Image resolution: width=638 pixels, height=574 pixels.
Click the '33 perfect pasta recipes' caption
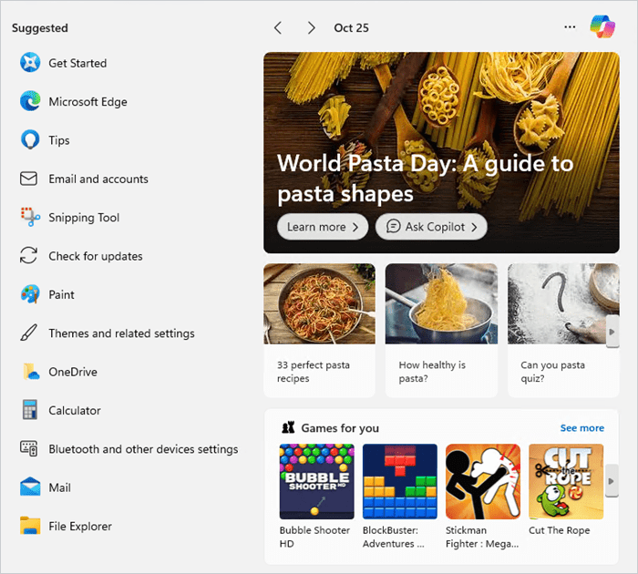tap(314, 372)
